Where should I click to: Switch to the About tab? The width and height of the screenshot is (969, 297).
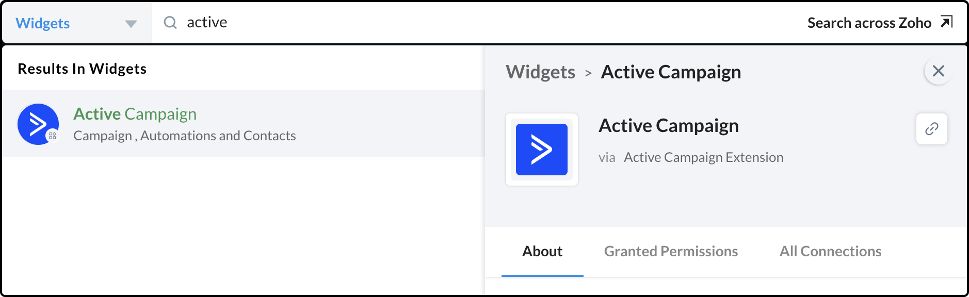point(542,251)
